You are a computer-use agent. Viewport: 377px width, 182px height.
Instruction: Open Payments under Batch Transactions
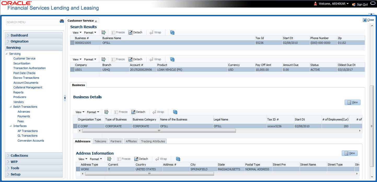tap(24, 116)
